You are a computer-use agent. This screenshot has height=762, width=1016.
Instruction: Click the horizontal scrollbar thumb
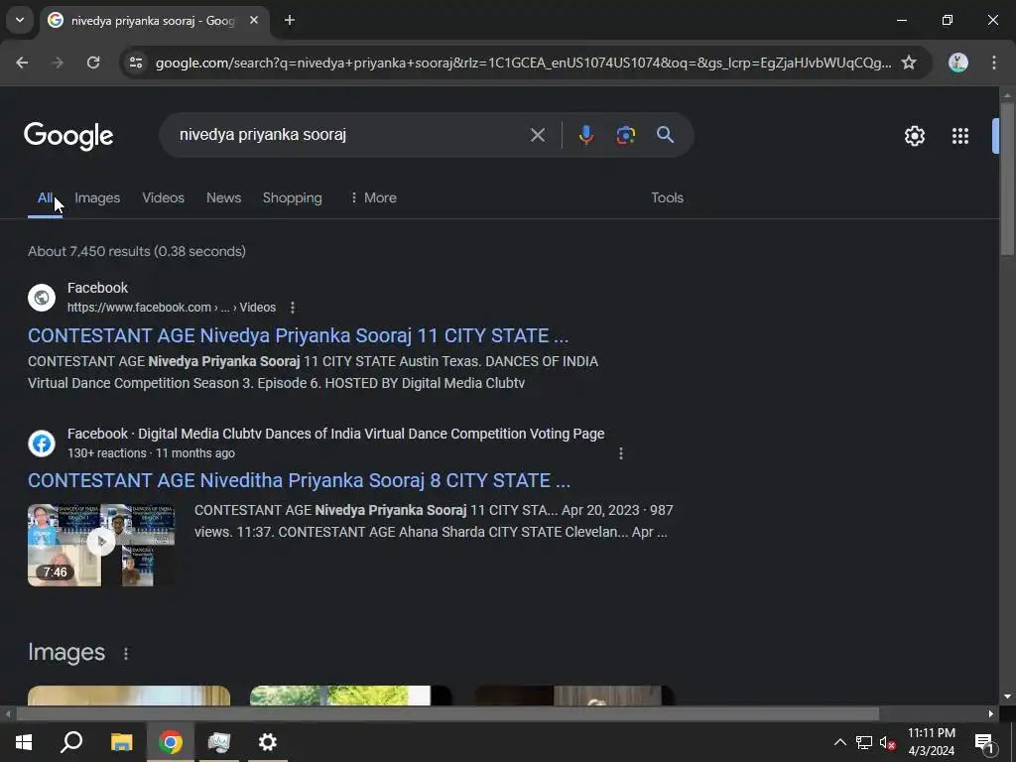point(447,714)
